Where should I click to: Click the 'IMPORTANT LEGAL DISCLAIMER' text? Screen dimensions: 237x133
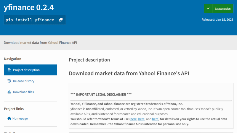click(101, 95)
